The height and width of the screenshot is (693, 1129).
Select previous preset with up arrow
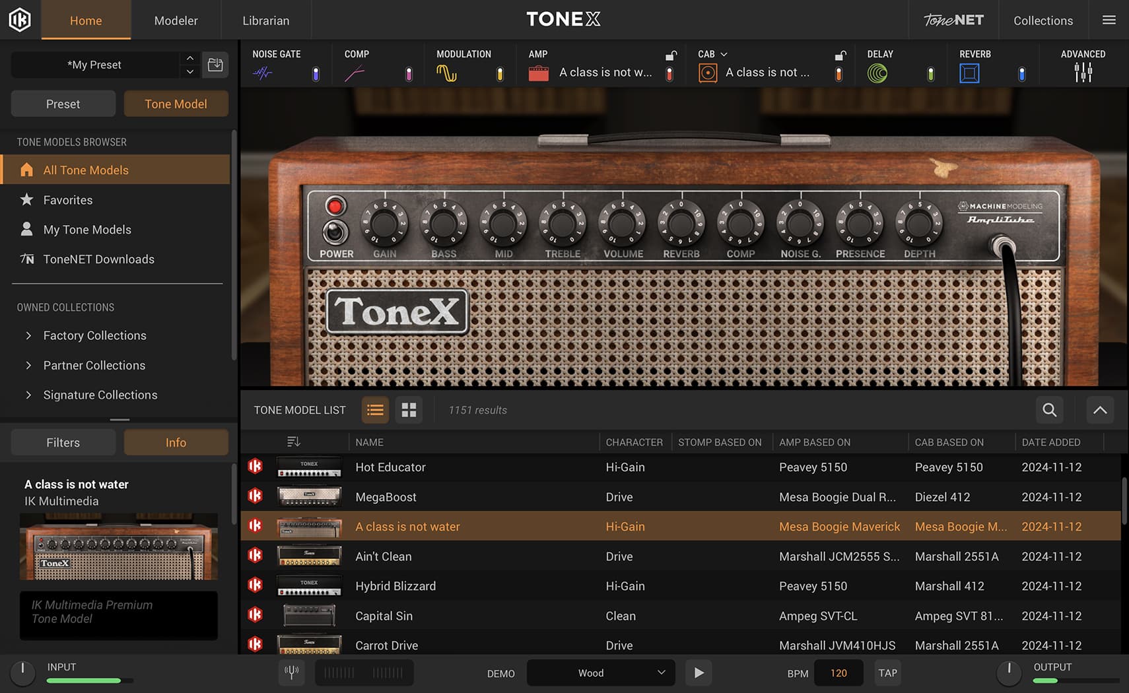(x=190, y=58)
